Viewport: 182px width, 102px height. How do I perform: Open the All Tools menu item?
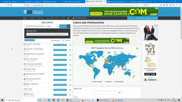pos(63,18)
